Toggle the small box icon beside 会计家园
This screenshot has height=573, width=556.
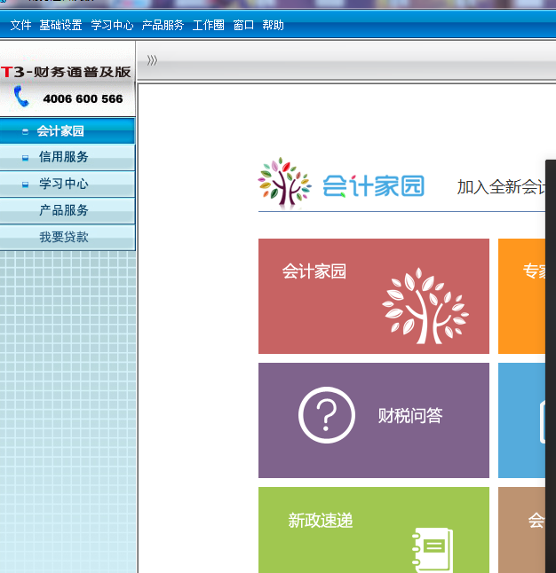[x=25, y=131]
